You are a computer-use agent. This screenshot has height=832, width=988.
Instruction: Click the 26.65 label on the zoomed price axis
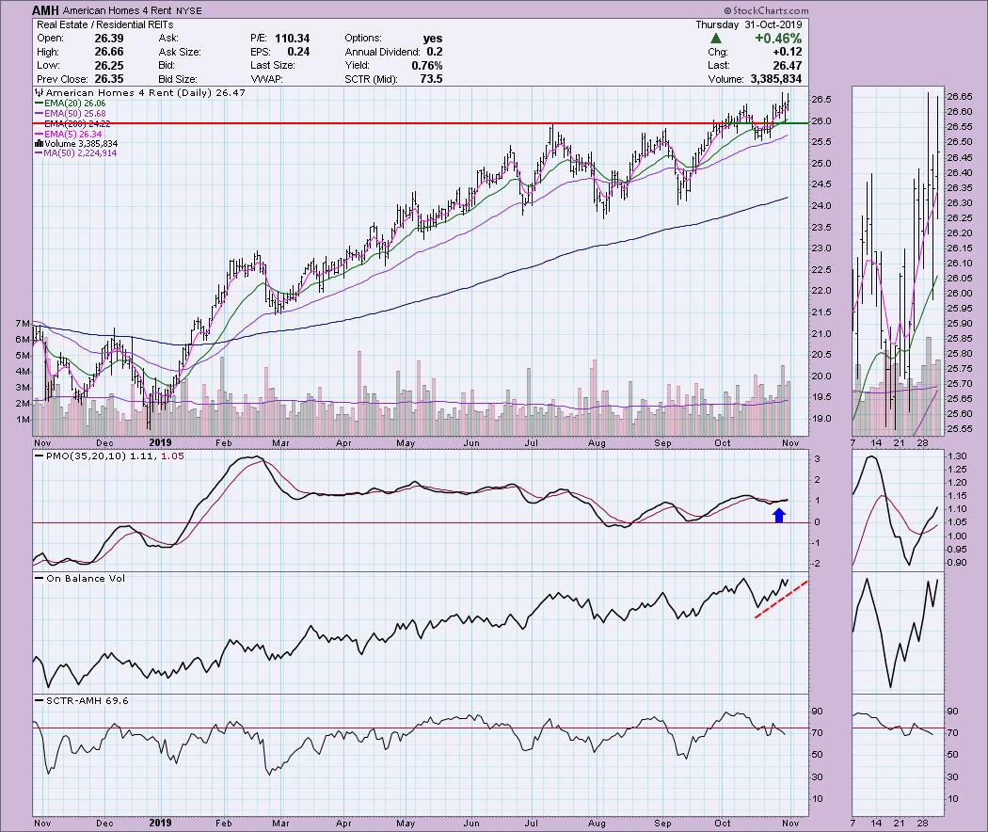(959, 97)
